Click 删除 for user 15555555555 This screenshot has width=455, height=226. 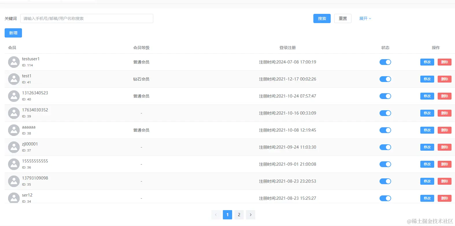pos(445,164)
